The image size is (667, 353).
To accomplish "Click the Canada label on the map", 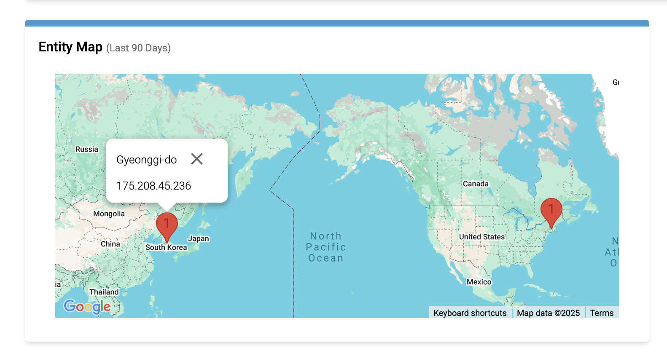I will tap(476, 184).
